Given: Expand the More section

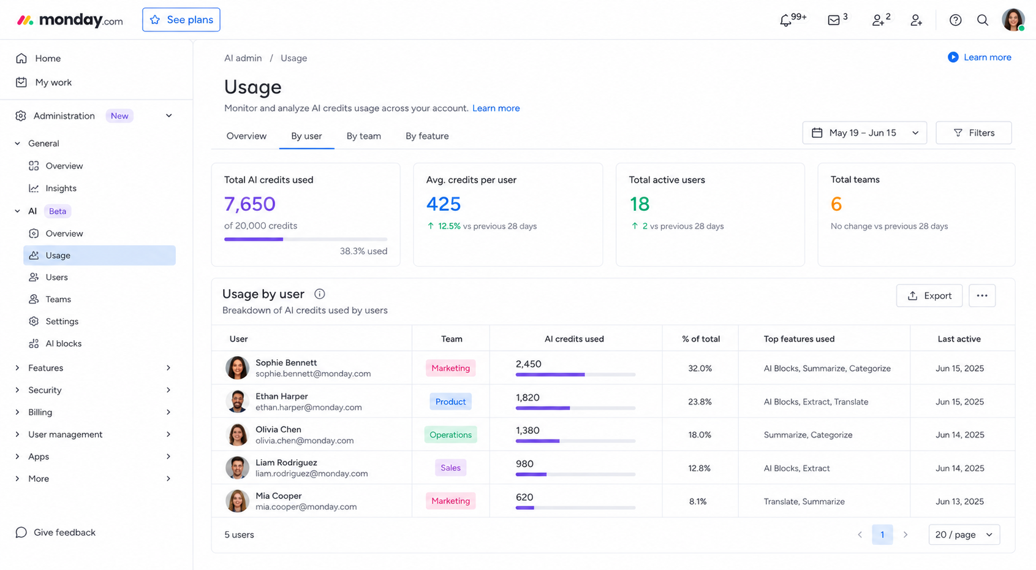Looking at the screenshot, I should (x=93, y=479).
